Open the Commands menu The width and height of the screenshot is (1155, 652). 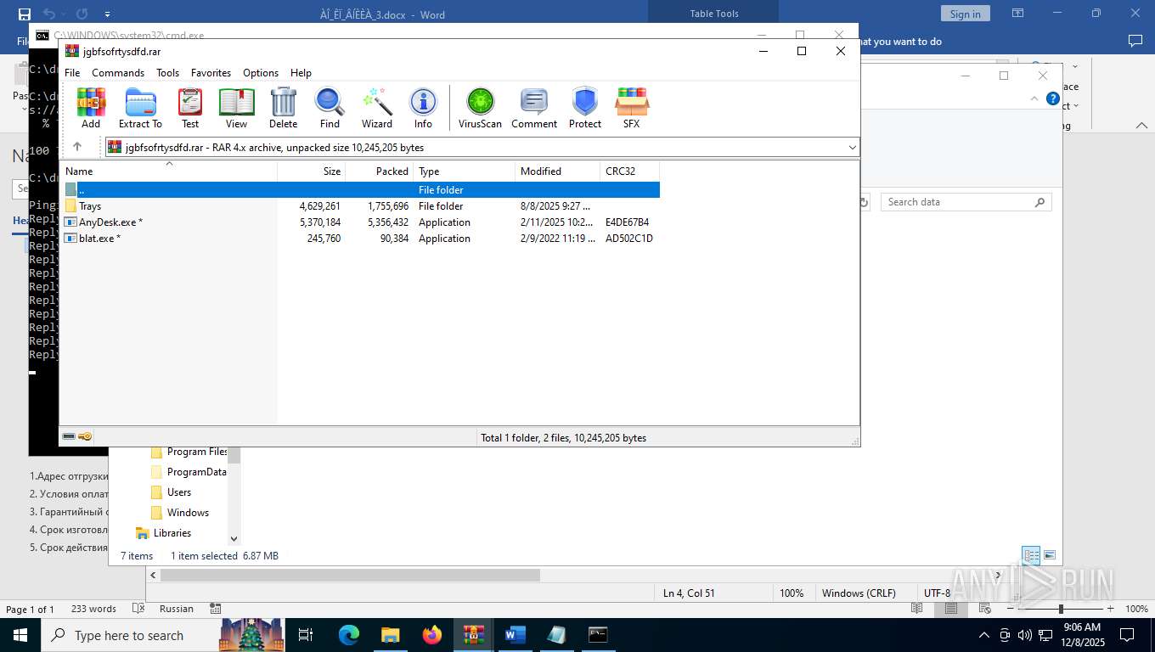(118, 73)
